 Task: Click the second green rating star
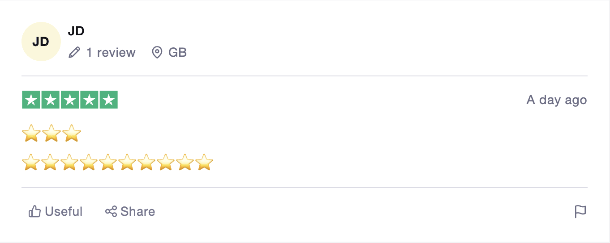point(51,100)
